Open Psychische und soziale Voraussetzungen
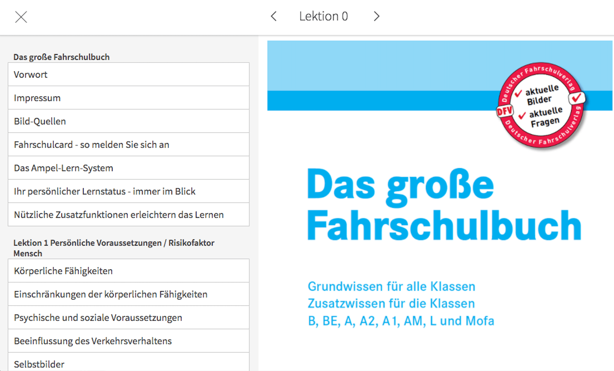 click(129, 317)
